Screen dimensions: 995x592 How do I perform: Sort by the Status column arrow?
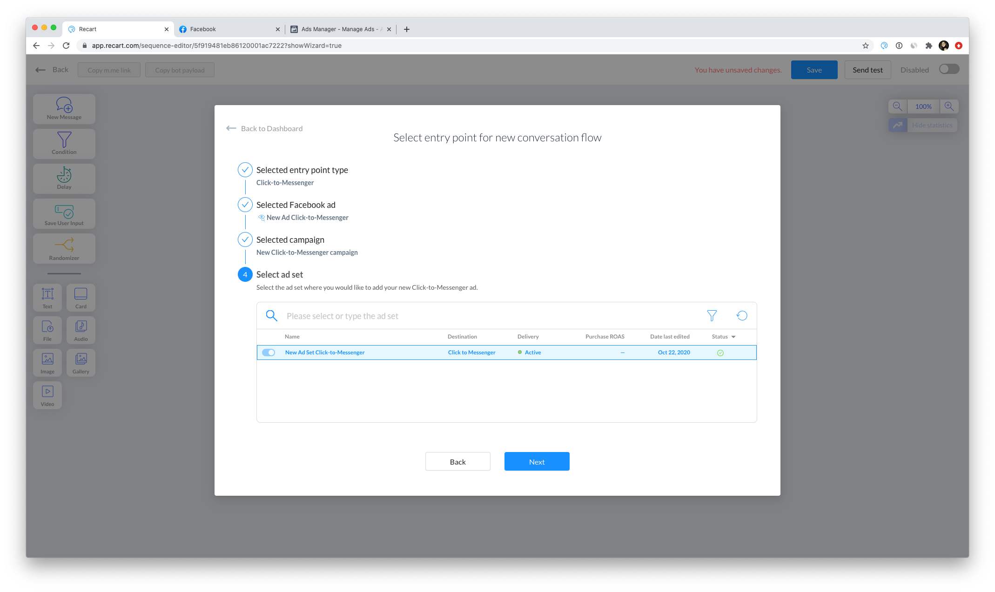pyautogui.click(x=733, y=337)
